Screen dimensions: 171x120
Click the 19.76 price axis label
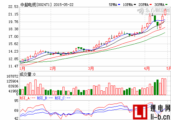point(13,22)
